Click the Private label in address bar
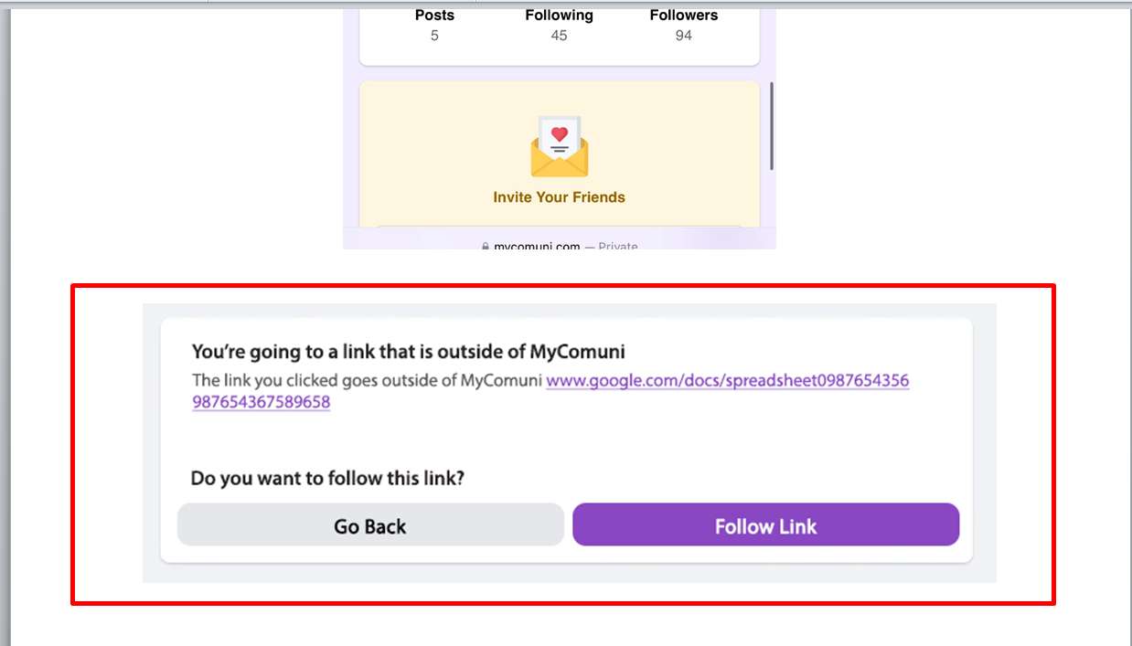Screen dimensions: 1132x646 coord(618,246)
